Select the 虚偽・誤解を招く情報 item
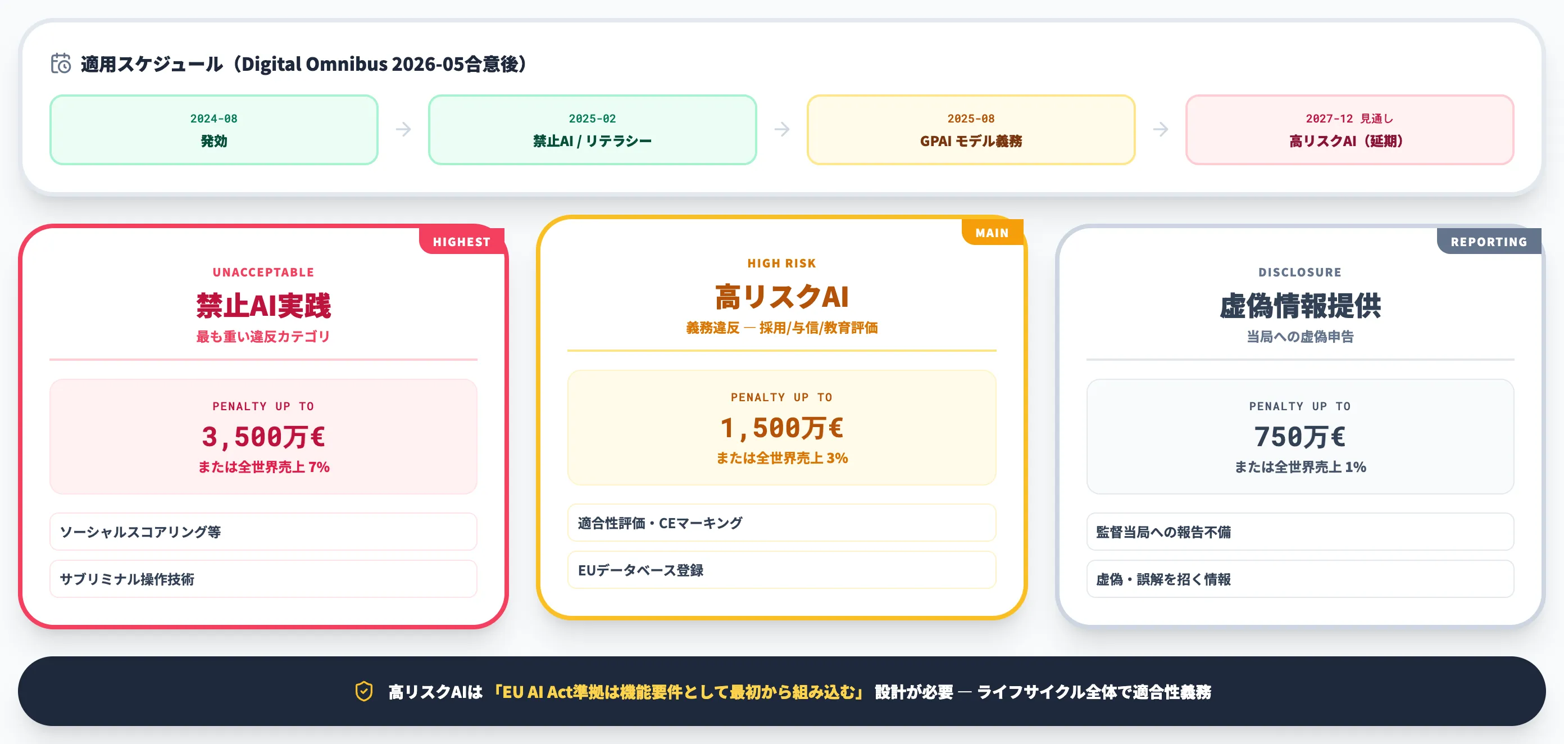This screenshot has width=1564, height=744. click(1300, 579)
